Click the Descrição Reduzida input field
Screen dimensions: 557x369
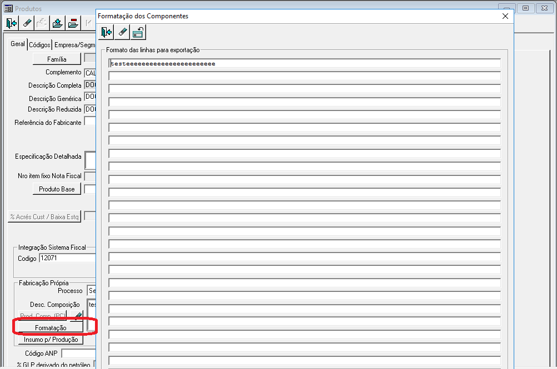[90, 109]
